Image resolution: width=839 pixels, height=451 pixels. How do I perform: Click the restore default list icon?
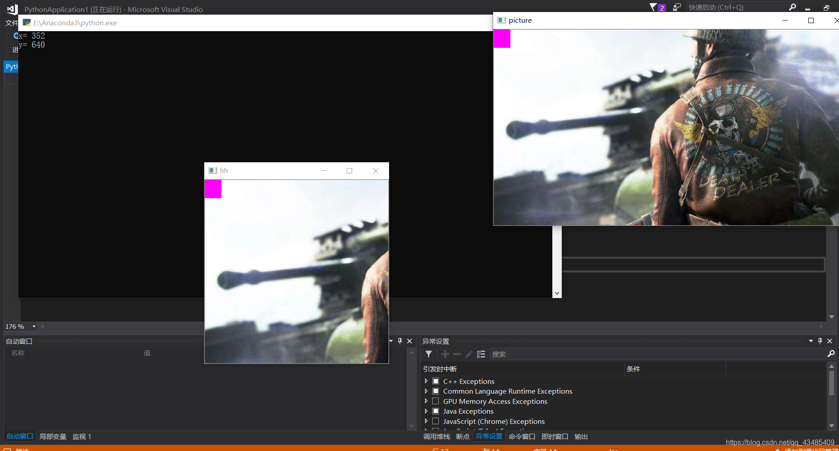click(x=481, y=354)
